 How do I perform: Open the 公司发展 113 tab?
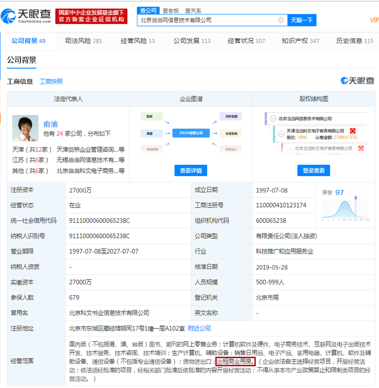coord(192,41)
